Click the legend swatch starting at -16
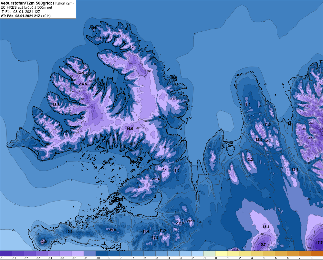 [30, 254]
